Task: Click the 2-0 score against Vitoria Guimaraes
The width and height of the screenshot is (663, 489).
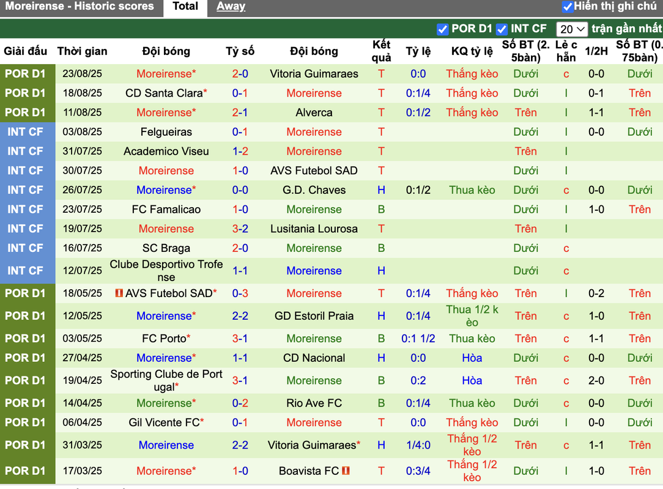Action: [x=240, y=74]
